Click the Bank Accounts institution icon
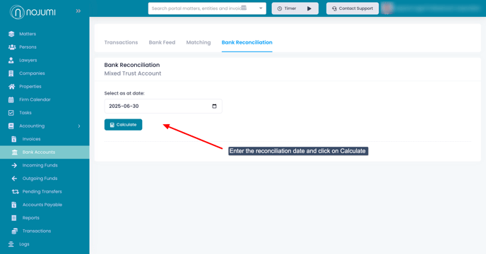This screenshot has width=486, height=254. [14, 152]
